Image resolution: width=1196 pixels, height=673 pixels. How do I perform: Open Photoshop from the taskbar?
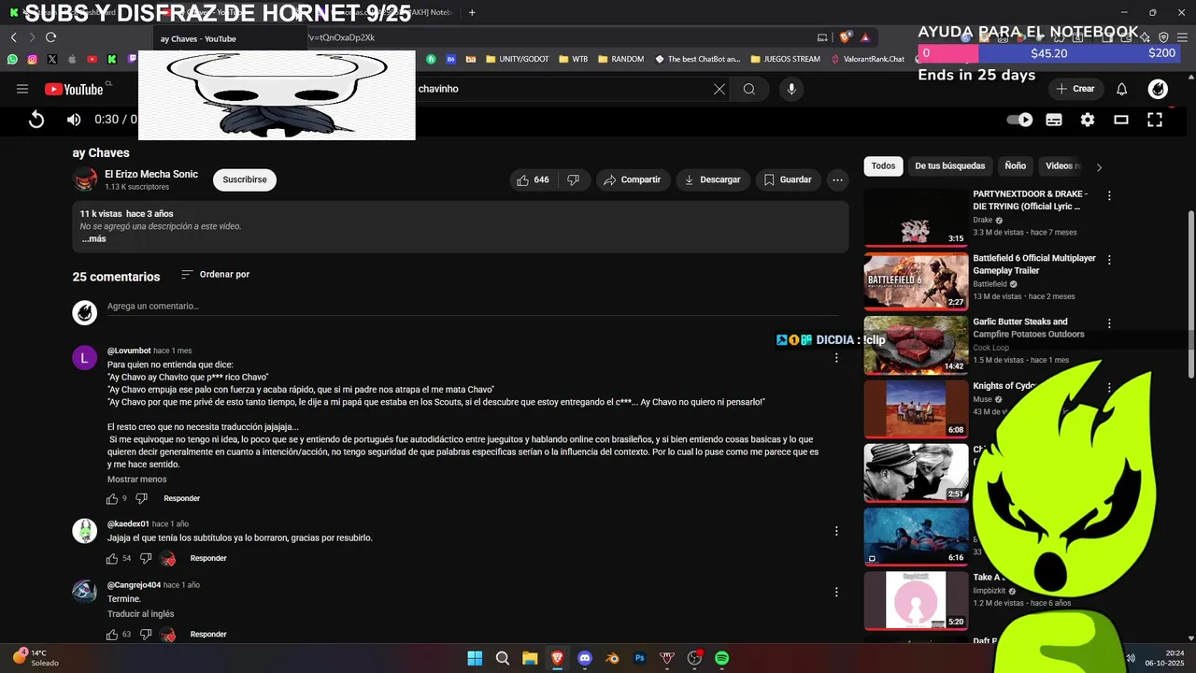coord(640,658)
